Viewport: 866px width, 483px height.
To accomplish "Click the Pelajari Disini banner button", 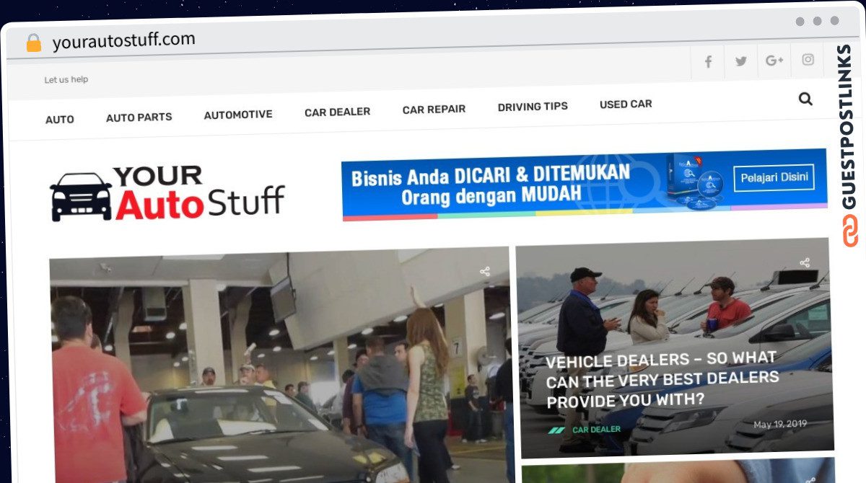I will (x=774, y=177).
